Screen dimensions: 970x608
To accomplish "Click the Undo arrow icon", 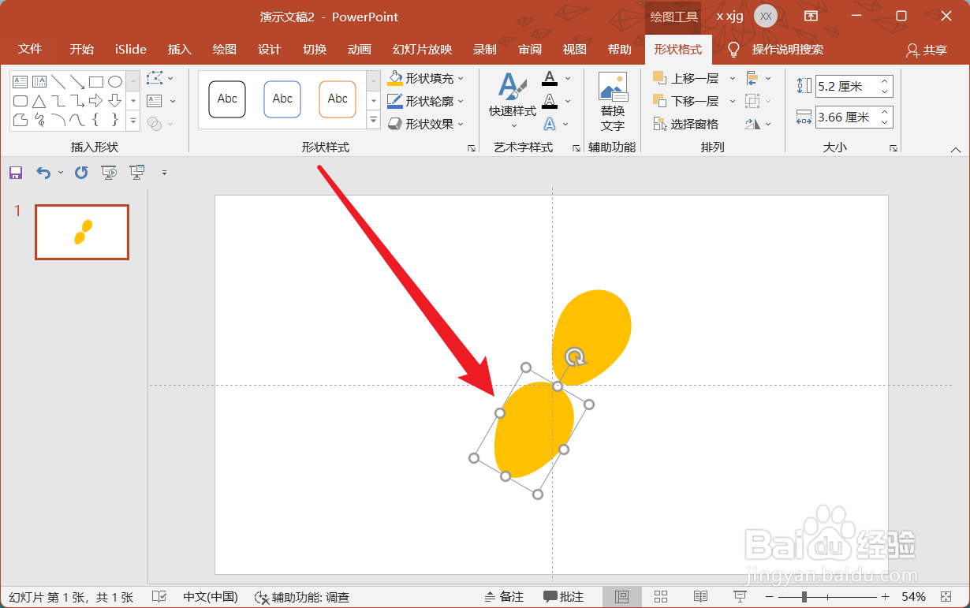I will click(x=43, y=173).
